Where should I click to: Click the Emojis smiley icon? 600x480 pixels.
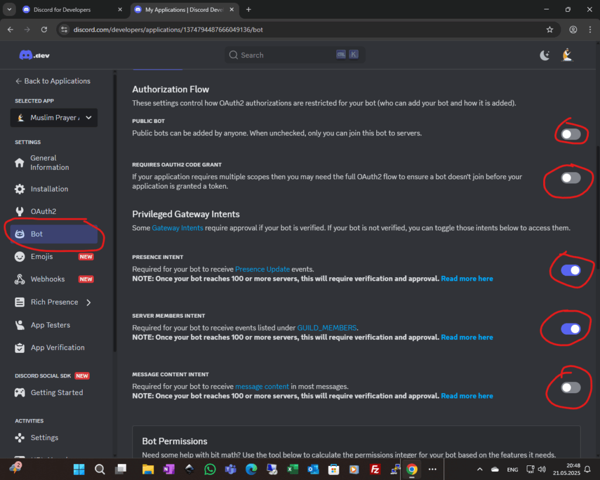(x=19, y=257)
